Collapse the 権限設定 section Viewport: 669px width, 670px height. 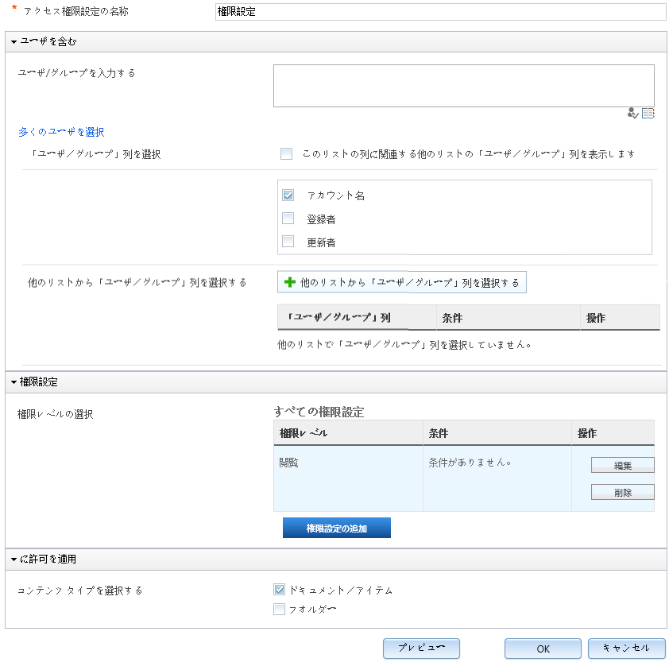(x=14, y=382)
